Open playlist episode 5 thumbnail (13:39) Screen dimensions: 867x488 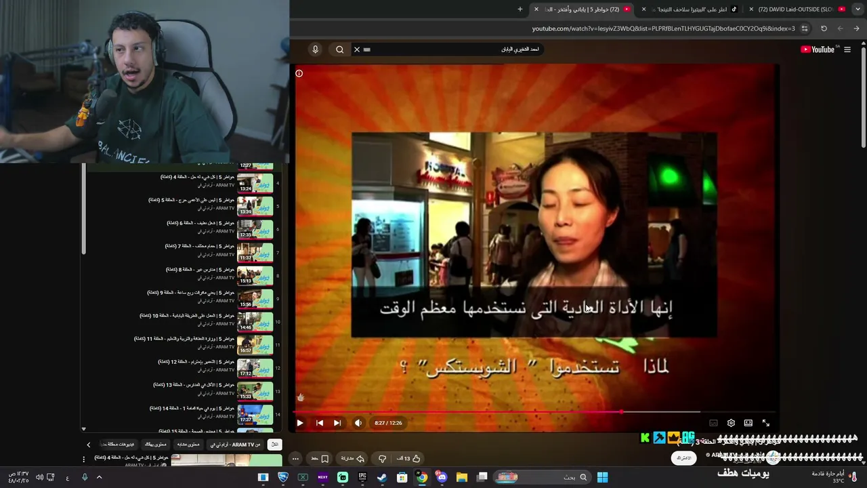click(x=255, y=207)
